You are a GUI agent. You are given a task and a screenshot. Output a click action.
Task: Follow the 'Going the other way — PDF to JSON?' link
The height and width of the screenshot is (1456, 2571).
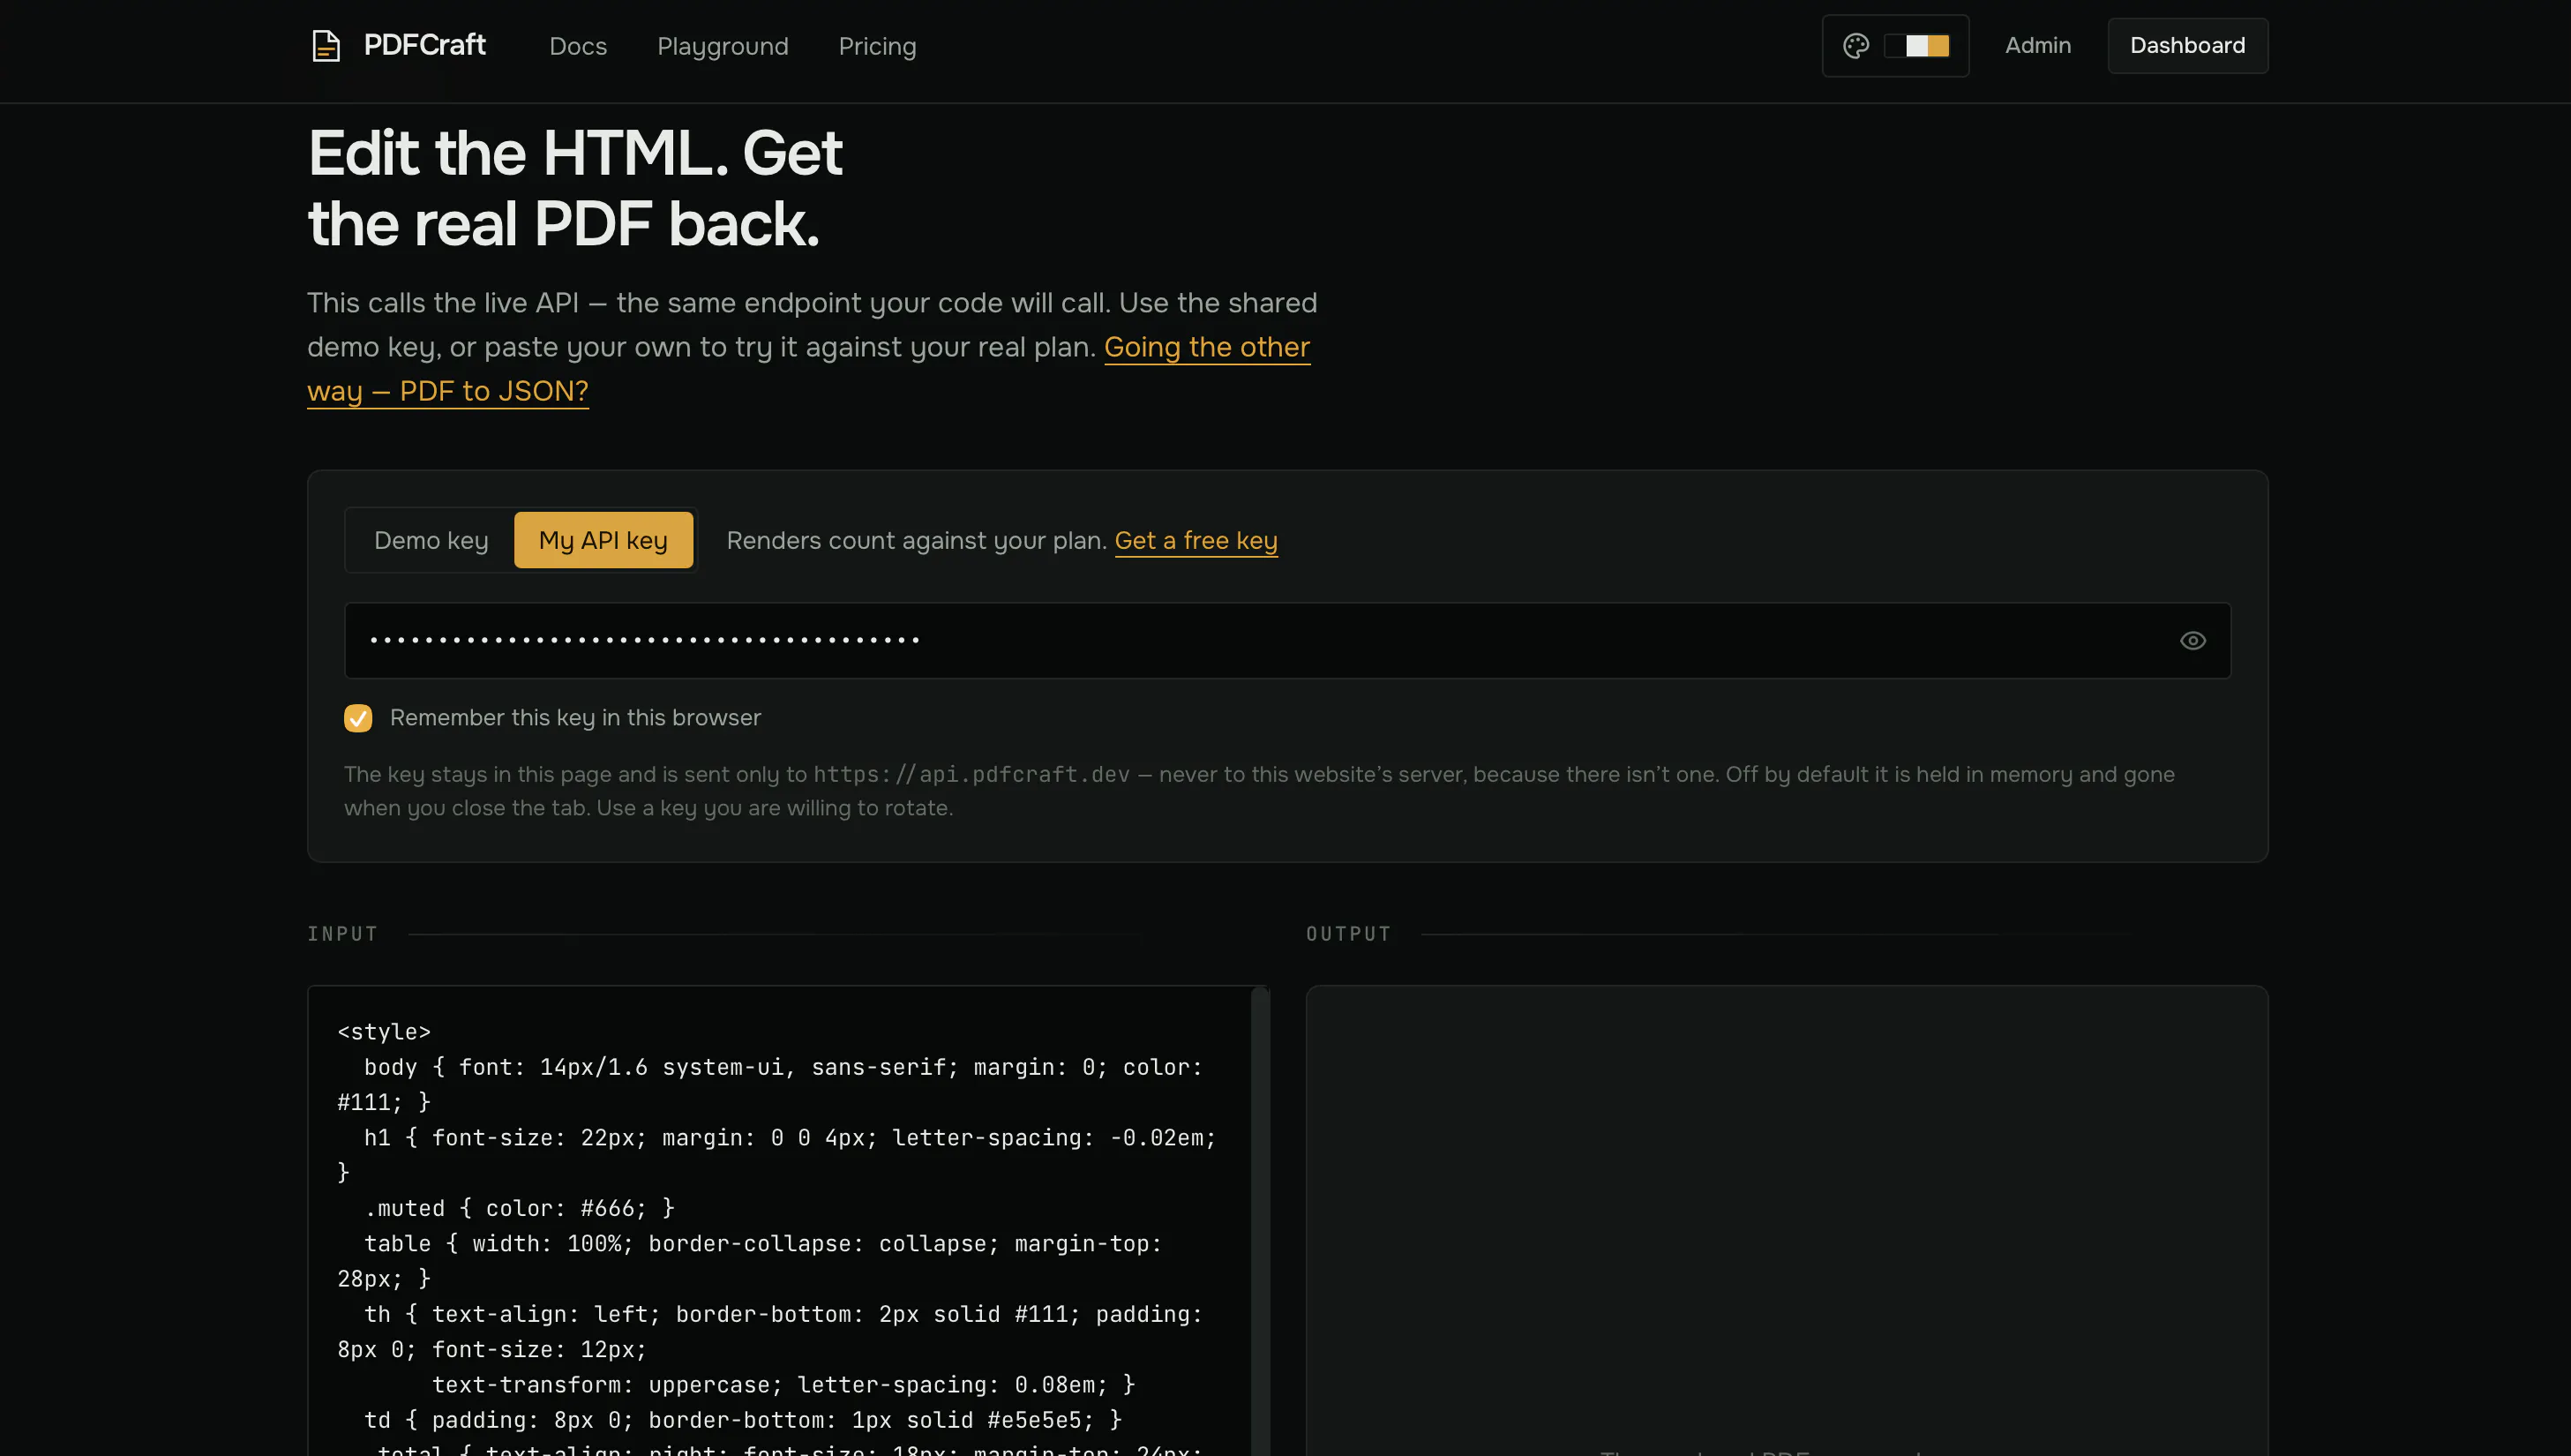click(807, 369)
